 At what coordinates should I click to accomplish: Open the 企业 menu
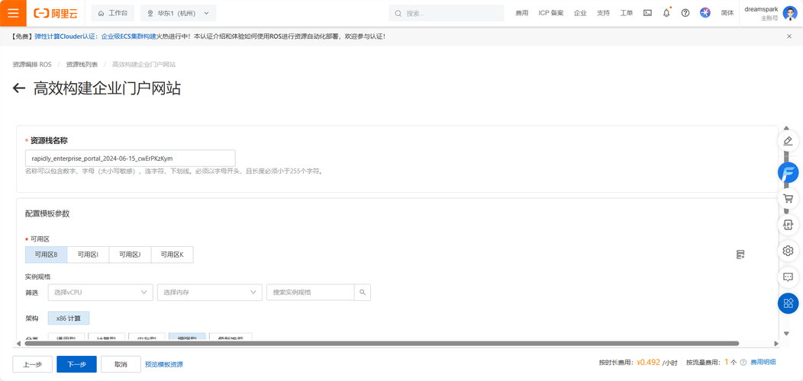point(579,13)
